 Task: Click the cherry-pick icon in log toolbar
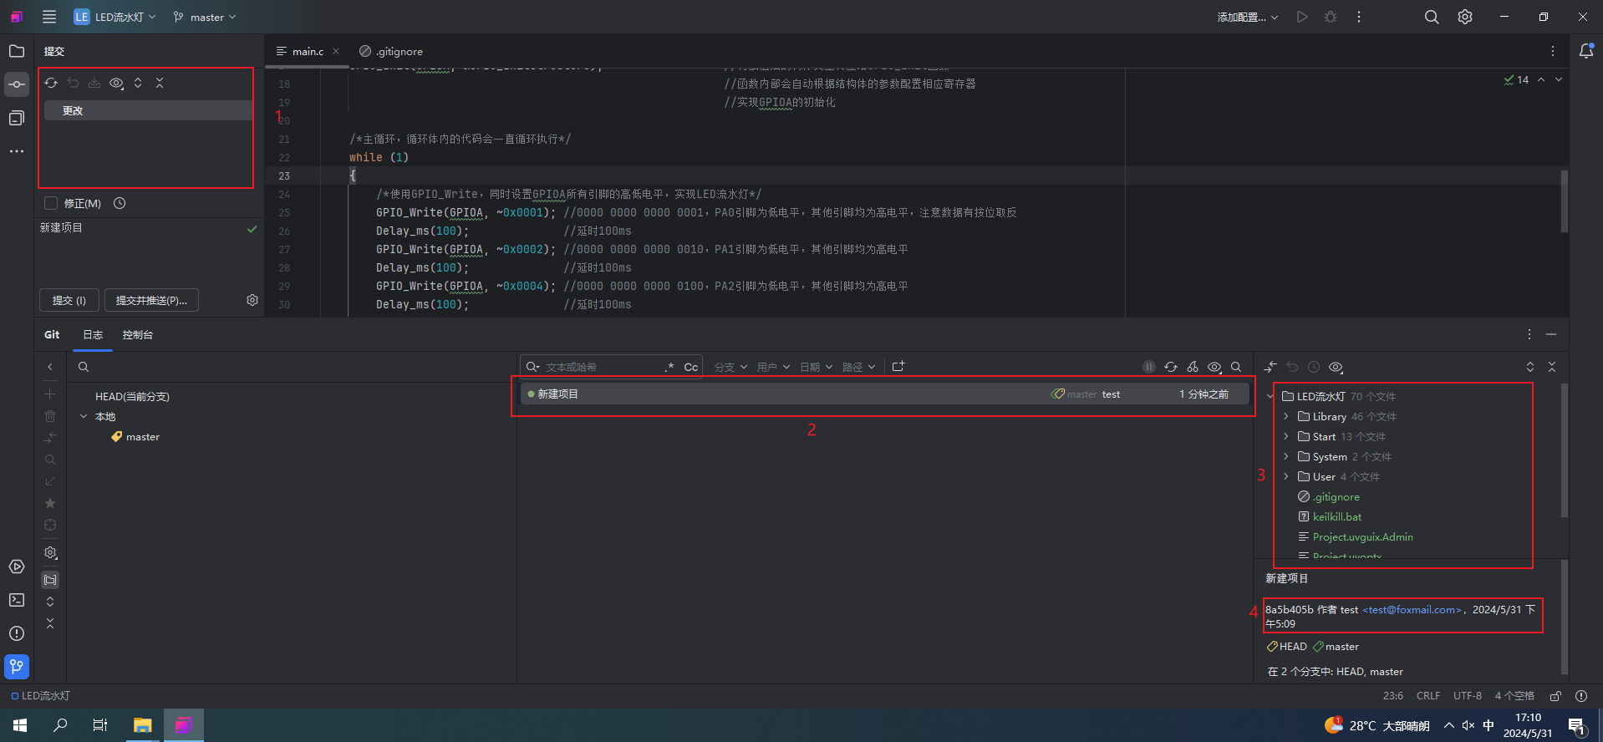coord(1193,367)
